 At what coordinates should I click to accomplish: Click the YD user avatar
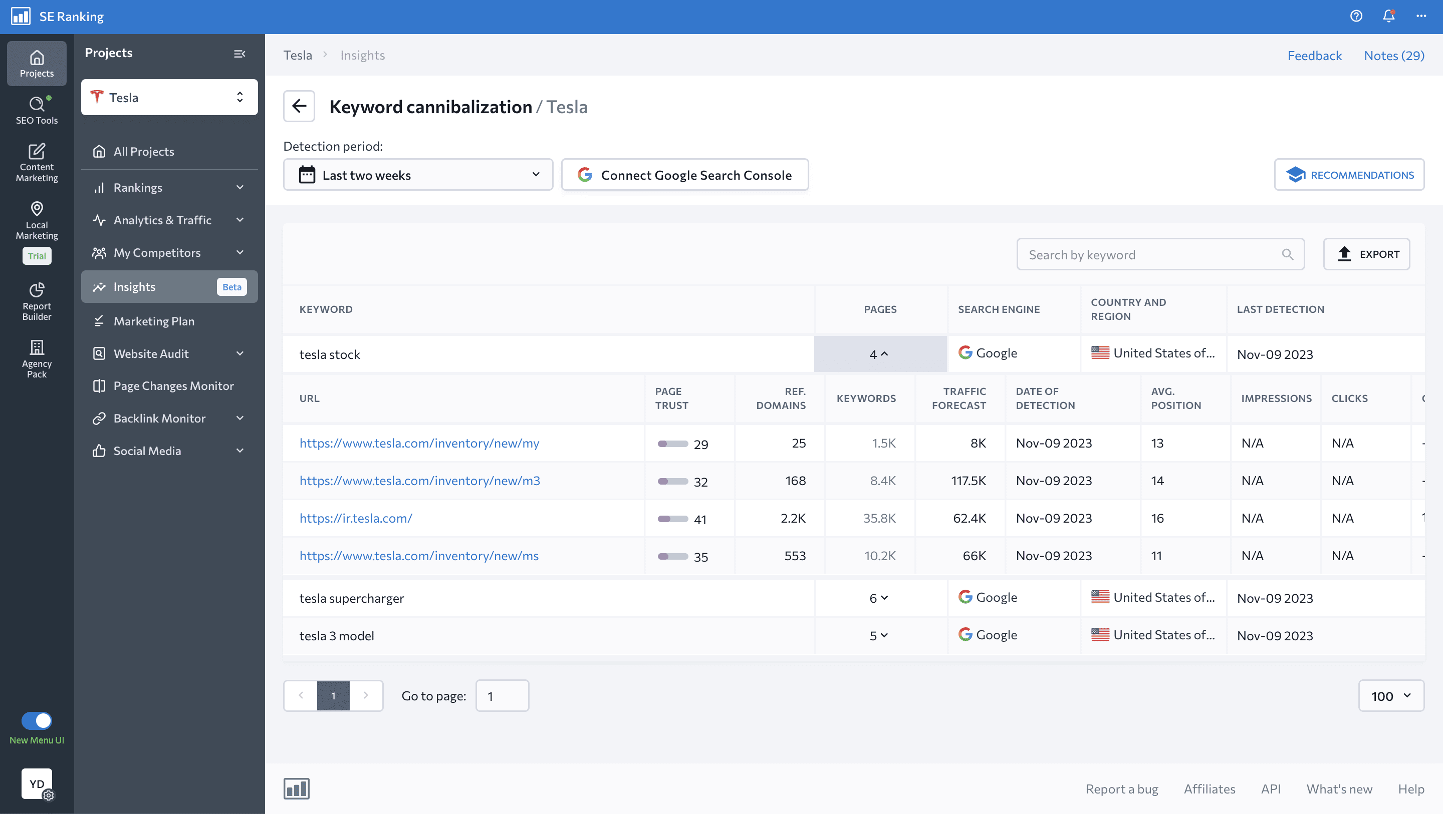coord(37,783)
